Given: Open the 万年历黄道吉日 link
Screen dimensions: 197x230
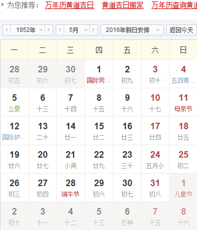Looking at the screenshot, I should coord(69,5).
